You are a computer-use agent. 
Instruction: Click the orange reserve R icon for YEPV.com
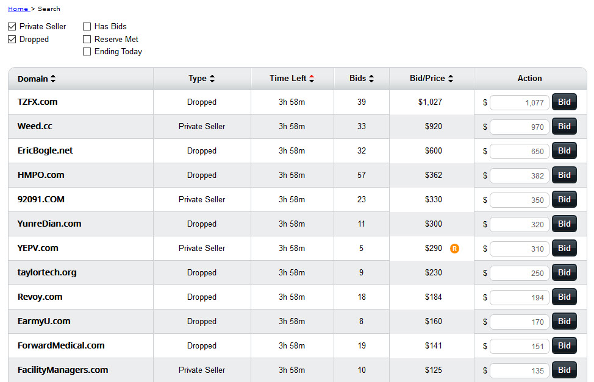point(454,249)
